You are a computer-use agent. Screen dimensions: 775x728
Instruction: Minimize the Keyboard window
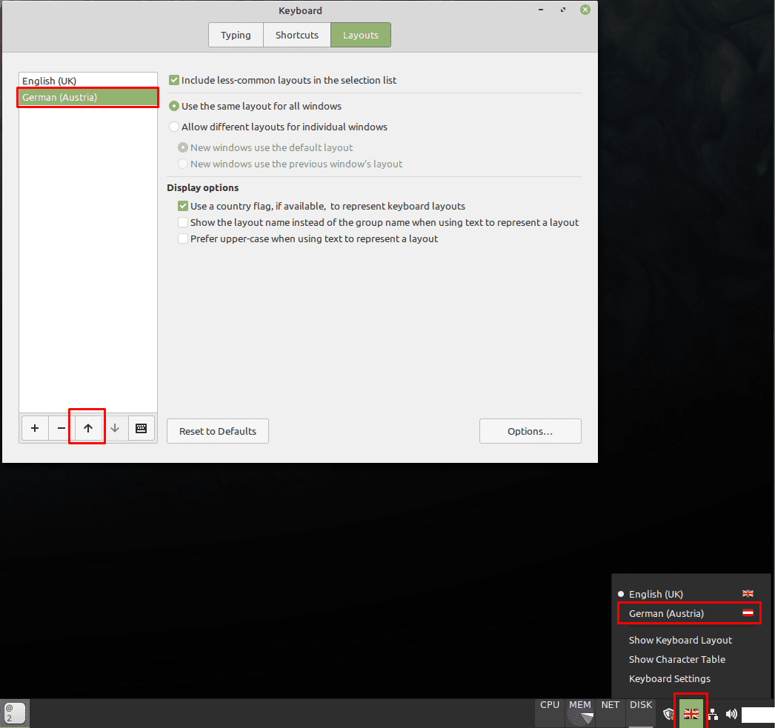pos(541,10)
